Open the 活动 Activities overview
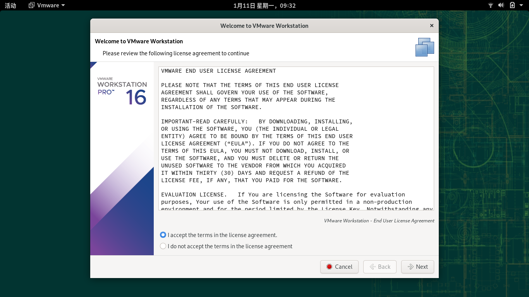This screenshot has width=529, height=297. (x=10, y=5)
